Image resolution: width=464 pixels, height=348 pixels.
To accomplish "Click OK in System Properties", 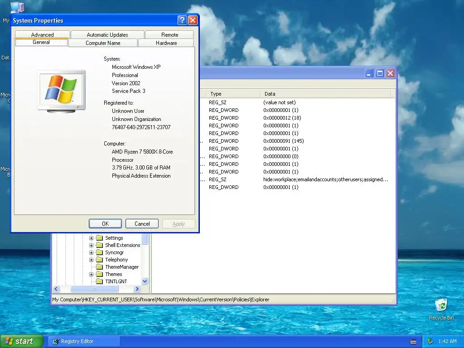I will (105, 224).
